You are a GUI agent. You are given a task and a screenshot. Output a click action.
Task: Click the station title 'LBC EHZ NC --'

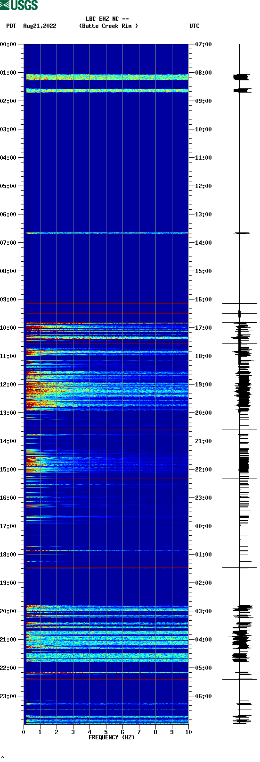tap(107, 19)
